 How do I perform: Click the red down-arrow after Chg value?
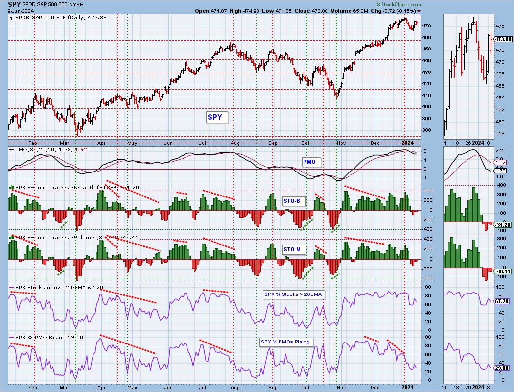pyautogui.click(x=419, y=11)
